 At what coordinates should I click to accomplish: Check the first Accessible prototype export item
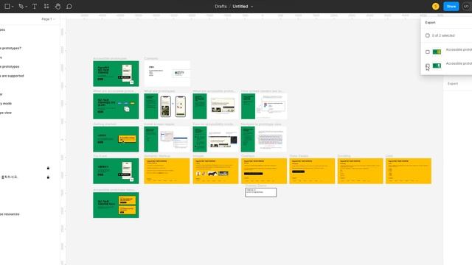pyautogui.click(x=428, y=52)
